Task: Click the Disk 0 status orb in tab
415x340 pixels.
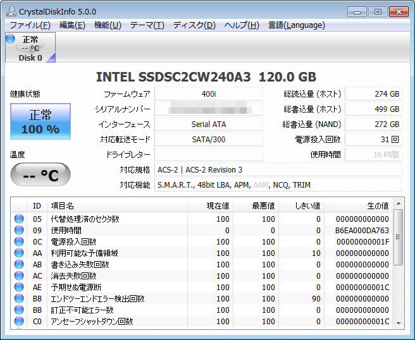Action: pos(10,39)
